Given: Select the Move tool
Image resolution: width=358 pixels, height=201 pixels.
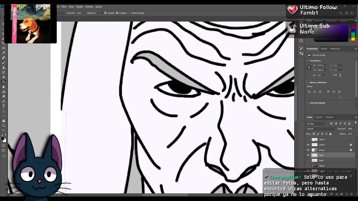Looking at the screenshot, I should click(4, 24).
